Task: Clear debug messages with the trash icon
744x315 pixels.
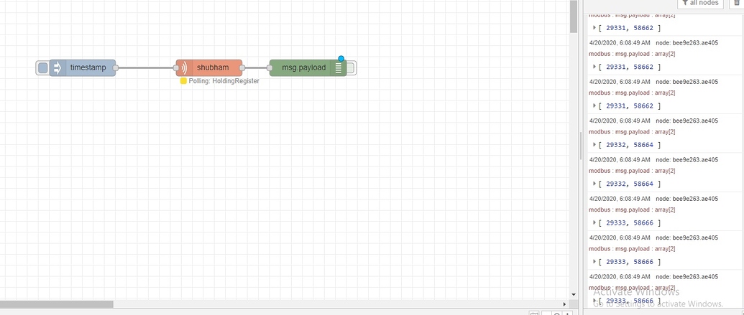Action: pyautogui.click(x=737, y=3)
